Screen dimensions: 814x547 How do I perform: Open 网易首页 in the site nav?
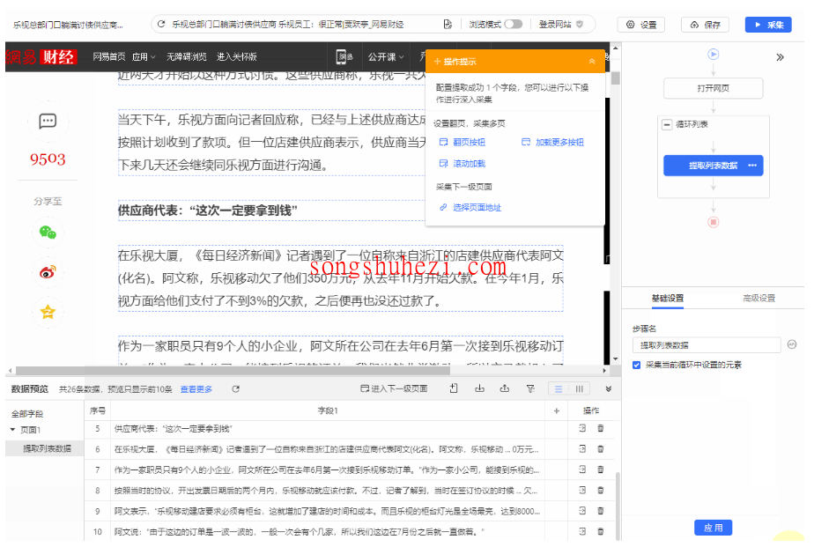click(x=109, y=56)
